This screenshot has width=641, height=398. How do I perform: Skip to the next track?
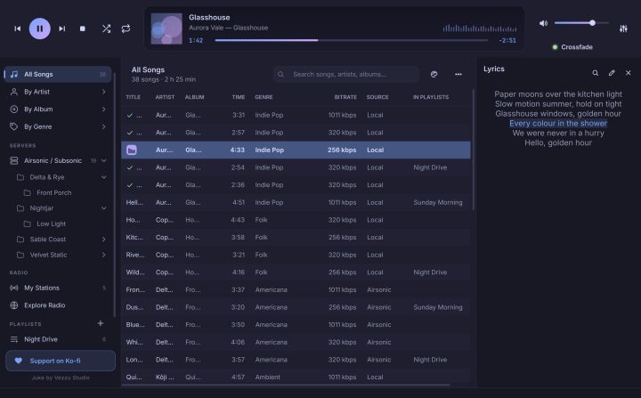pyautogui.click(x=61, y=28)
